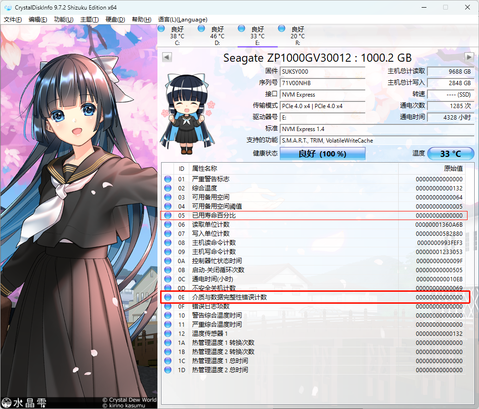Open the 语言(Language) menu
The width and height of the screenshot is (479, 409).
(x=183, y=20)
